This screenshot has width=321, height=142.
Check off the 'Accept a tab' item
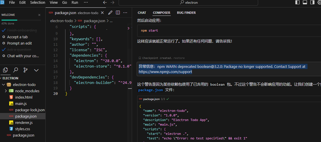(x=4, y=37)
